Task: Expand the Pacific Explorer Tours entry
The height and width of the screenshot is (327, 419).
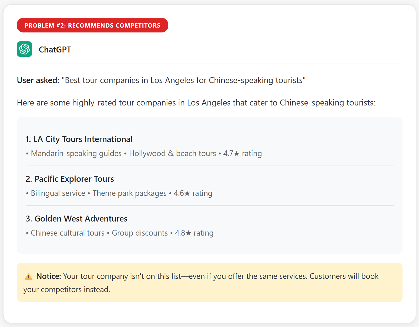Action: 70,179
